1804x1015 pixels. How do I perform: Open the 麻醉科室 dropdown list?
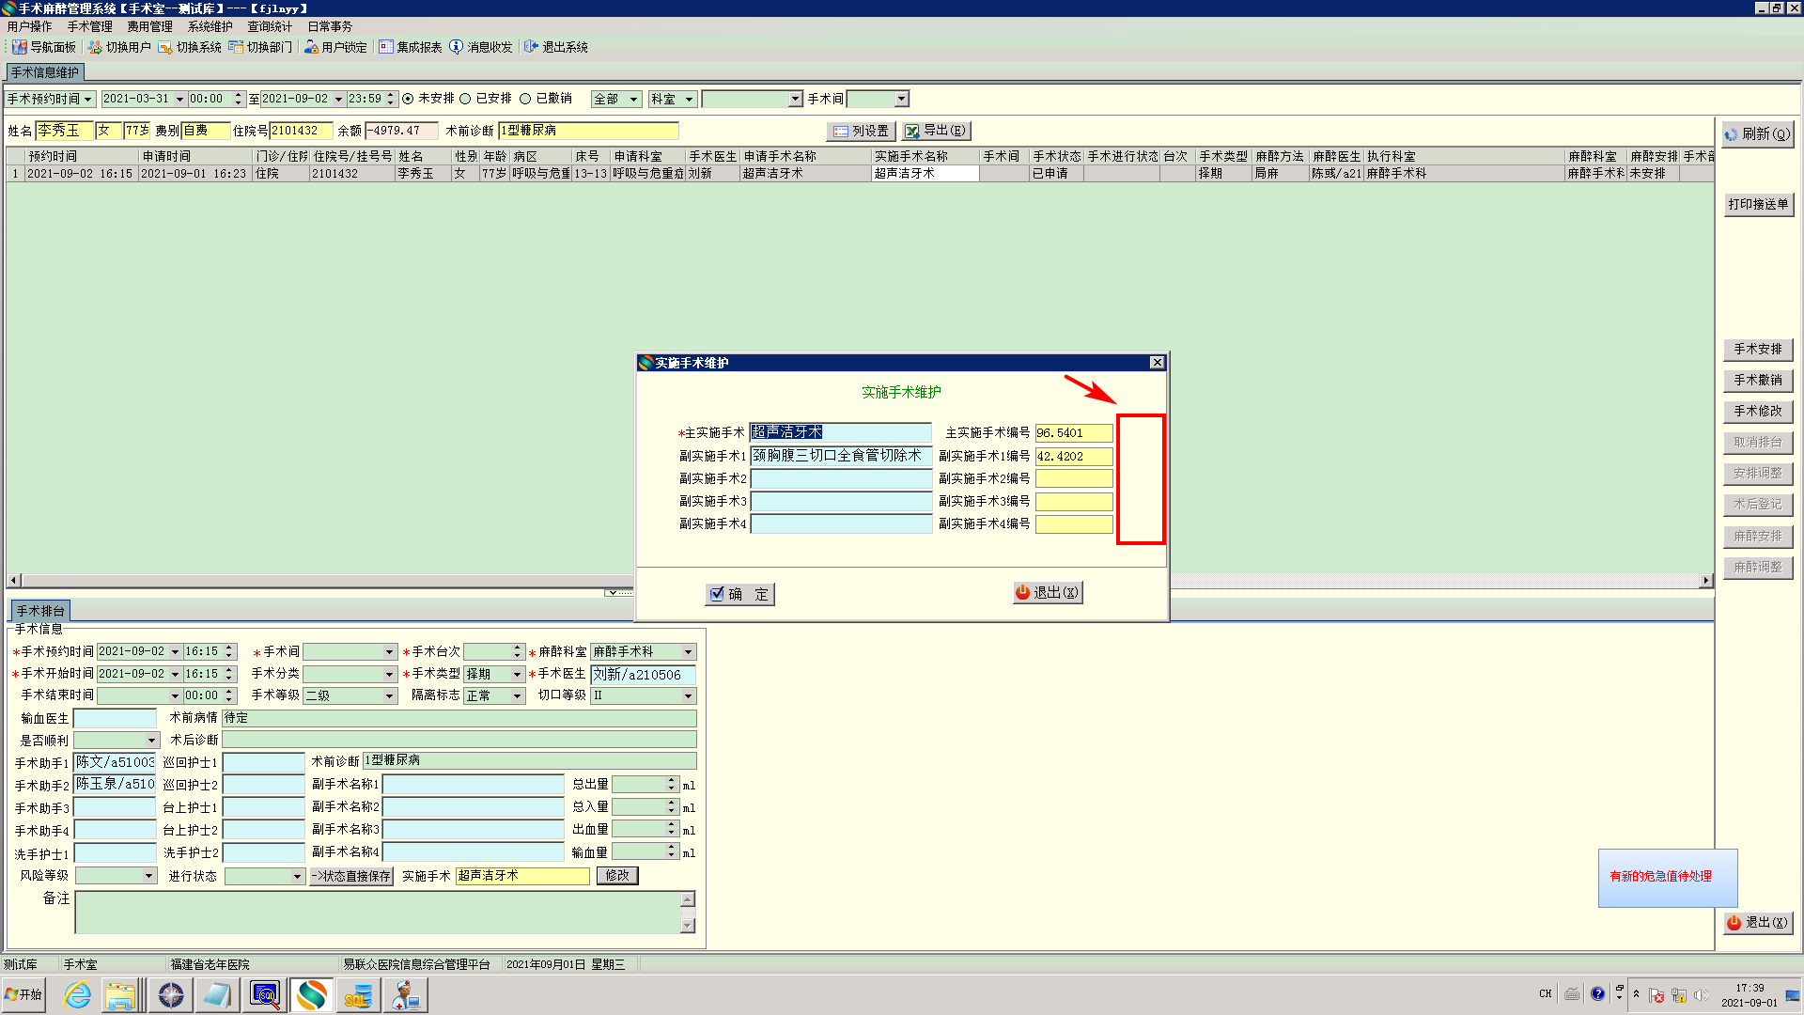tap(688, 651)
